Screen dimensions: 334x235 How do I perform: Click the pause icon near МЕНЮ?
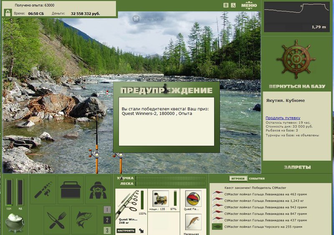point(226,5)
